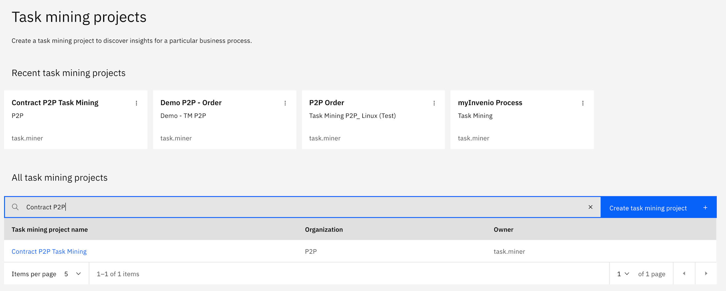This screenshot has height=291, width=726.
Task: Open Contract P2P Task Mining link in table
Action: [x=49, y=251]
